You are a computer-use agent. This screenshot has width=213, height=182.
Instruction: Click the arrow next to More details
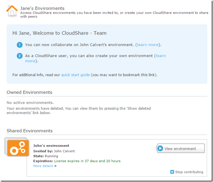pyautogui.click(x=56, y=166)
